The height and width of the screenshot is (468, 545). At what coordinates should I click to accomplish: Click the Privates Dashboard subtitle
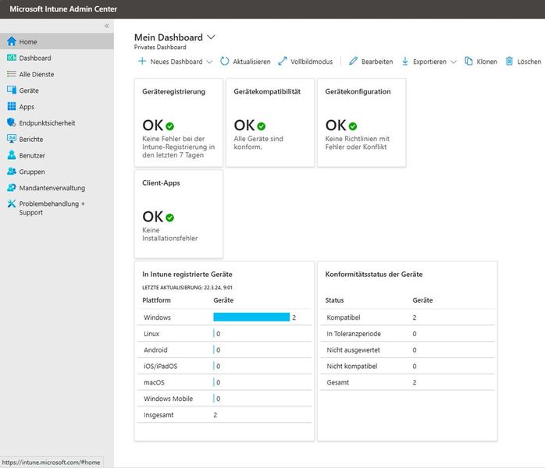(x=160, y=48)
